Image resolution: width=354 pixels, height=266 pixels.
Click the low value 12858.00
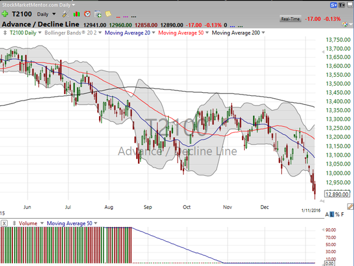point(146,25)
